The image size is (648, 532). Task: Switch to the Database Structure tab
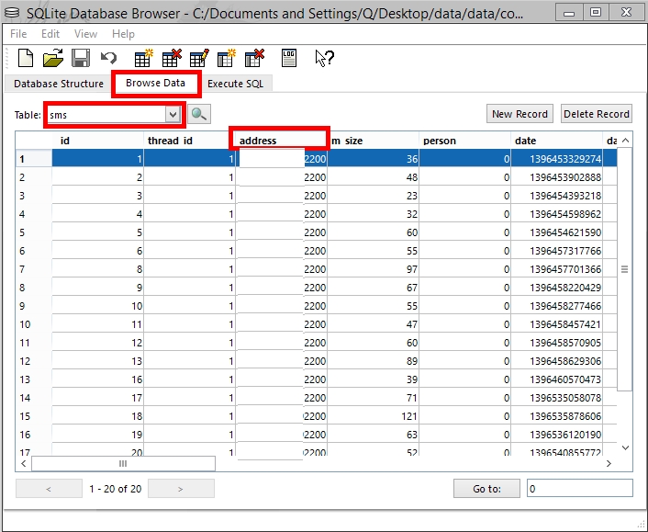[x=58, y=84]
